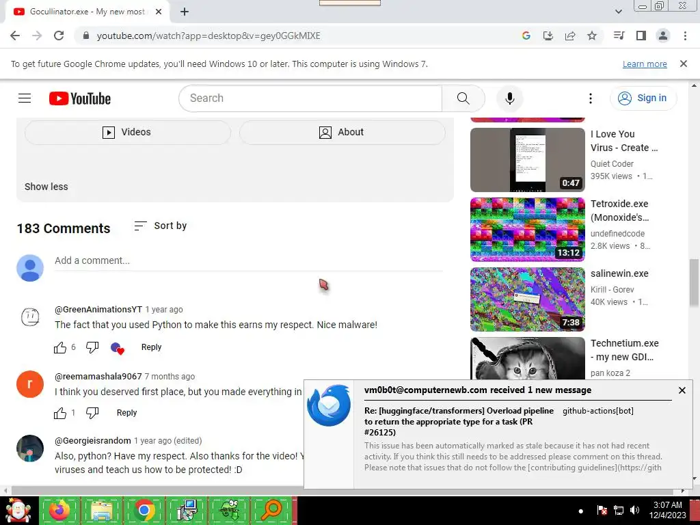Click Learn more about Chrome updates

[645, 64]
